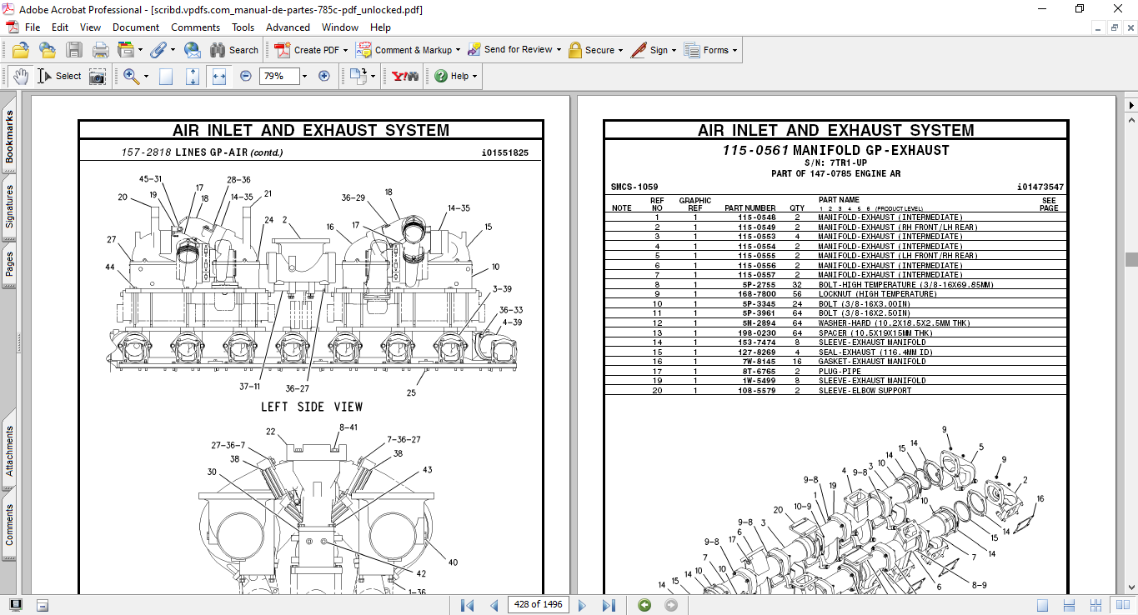
Task: Open the zoom percentage dropdown
Action: (304, 76)
